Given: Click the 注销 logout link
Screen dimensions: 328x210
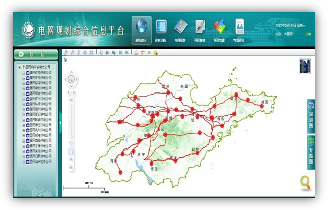Looking at the screenshot, I should point(308,34).
